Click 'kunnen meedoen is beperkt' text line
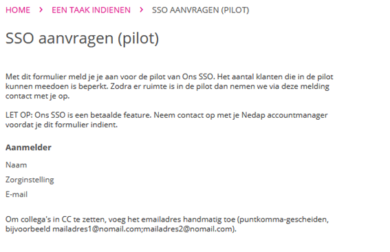The width and height of the screenshot is (390, 252). (56, 86)
